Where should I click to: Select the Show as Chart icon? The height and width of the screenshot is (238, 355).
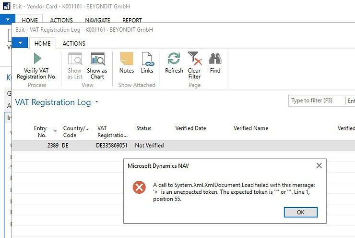(x=97, y=59)
